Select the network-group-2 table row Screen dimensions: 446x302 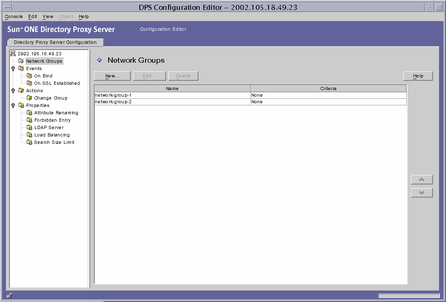click(x=172, y=102)
